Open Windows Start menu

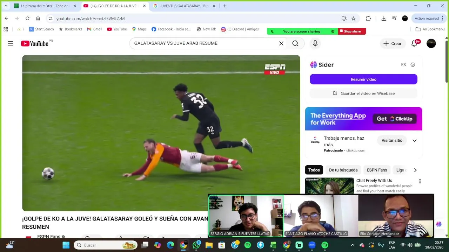coord(66,245)
